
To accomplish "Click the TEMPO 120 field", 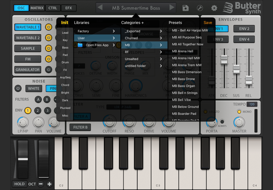I will (252, 104).
